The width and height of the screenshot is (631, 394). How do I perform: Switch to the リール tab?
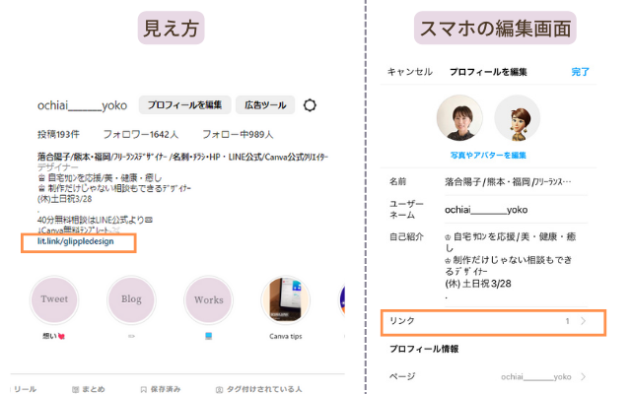pyautogui.click(x=24, y=389)
